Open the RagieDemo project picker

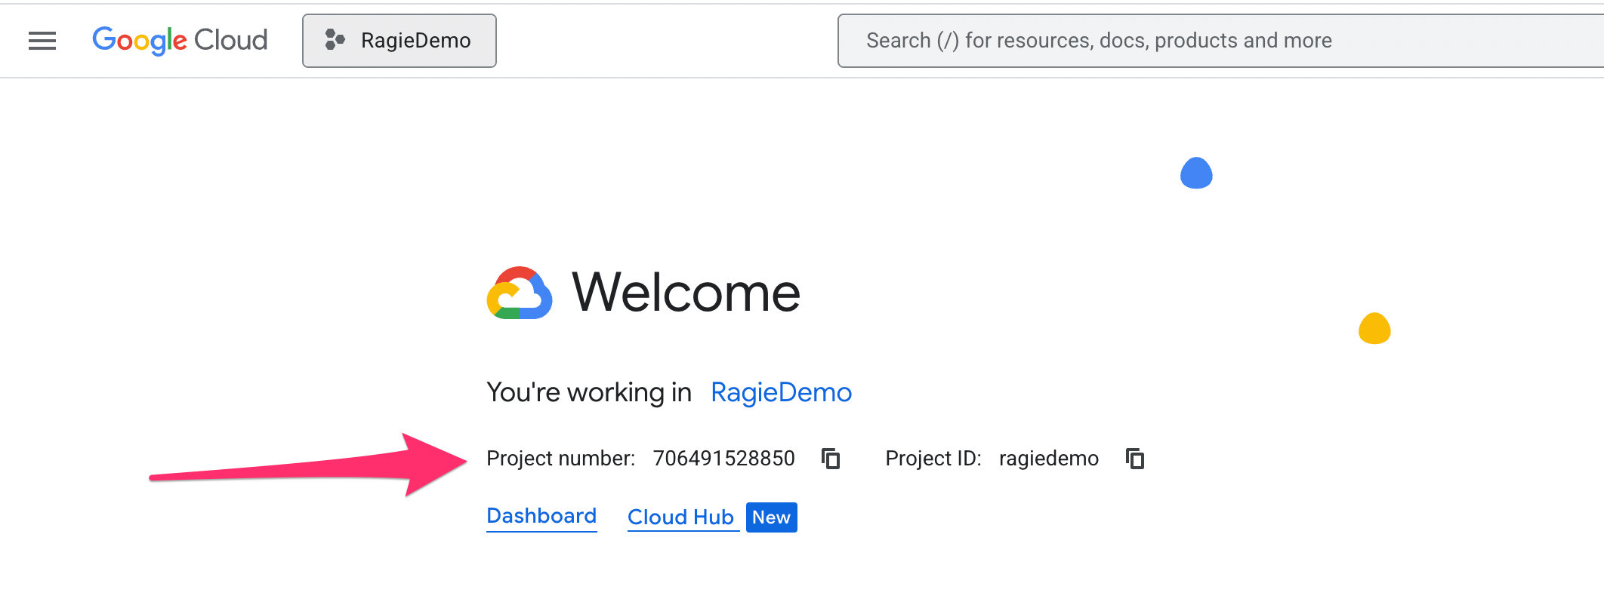(x=399, y=41)
